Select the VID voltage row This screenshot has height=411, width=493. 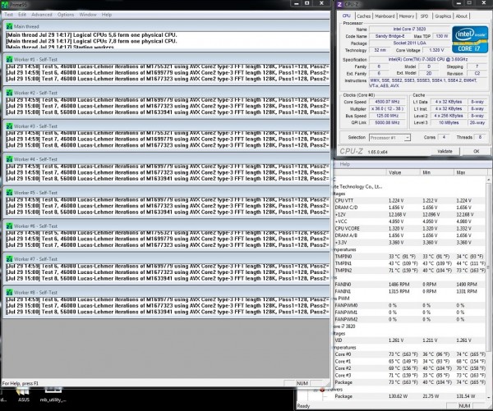pyautogui.click(x=410, y=340)
